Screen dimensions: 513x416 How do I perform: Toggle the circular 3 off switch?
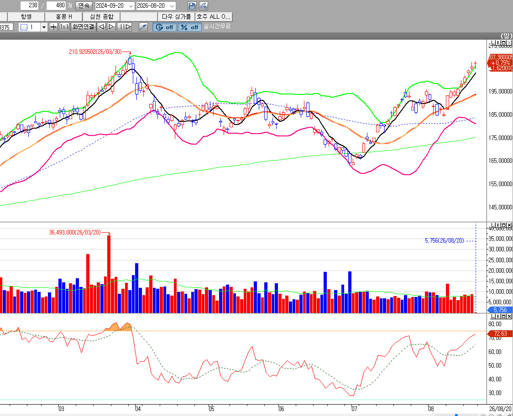click(x=165, y=27)
